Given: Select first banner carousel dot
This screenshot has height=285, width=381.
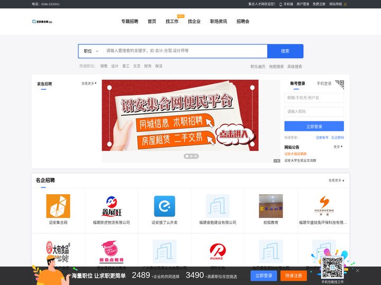Looking at the screenshot, I should 187,156.
